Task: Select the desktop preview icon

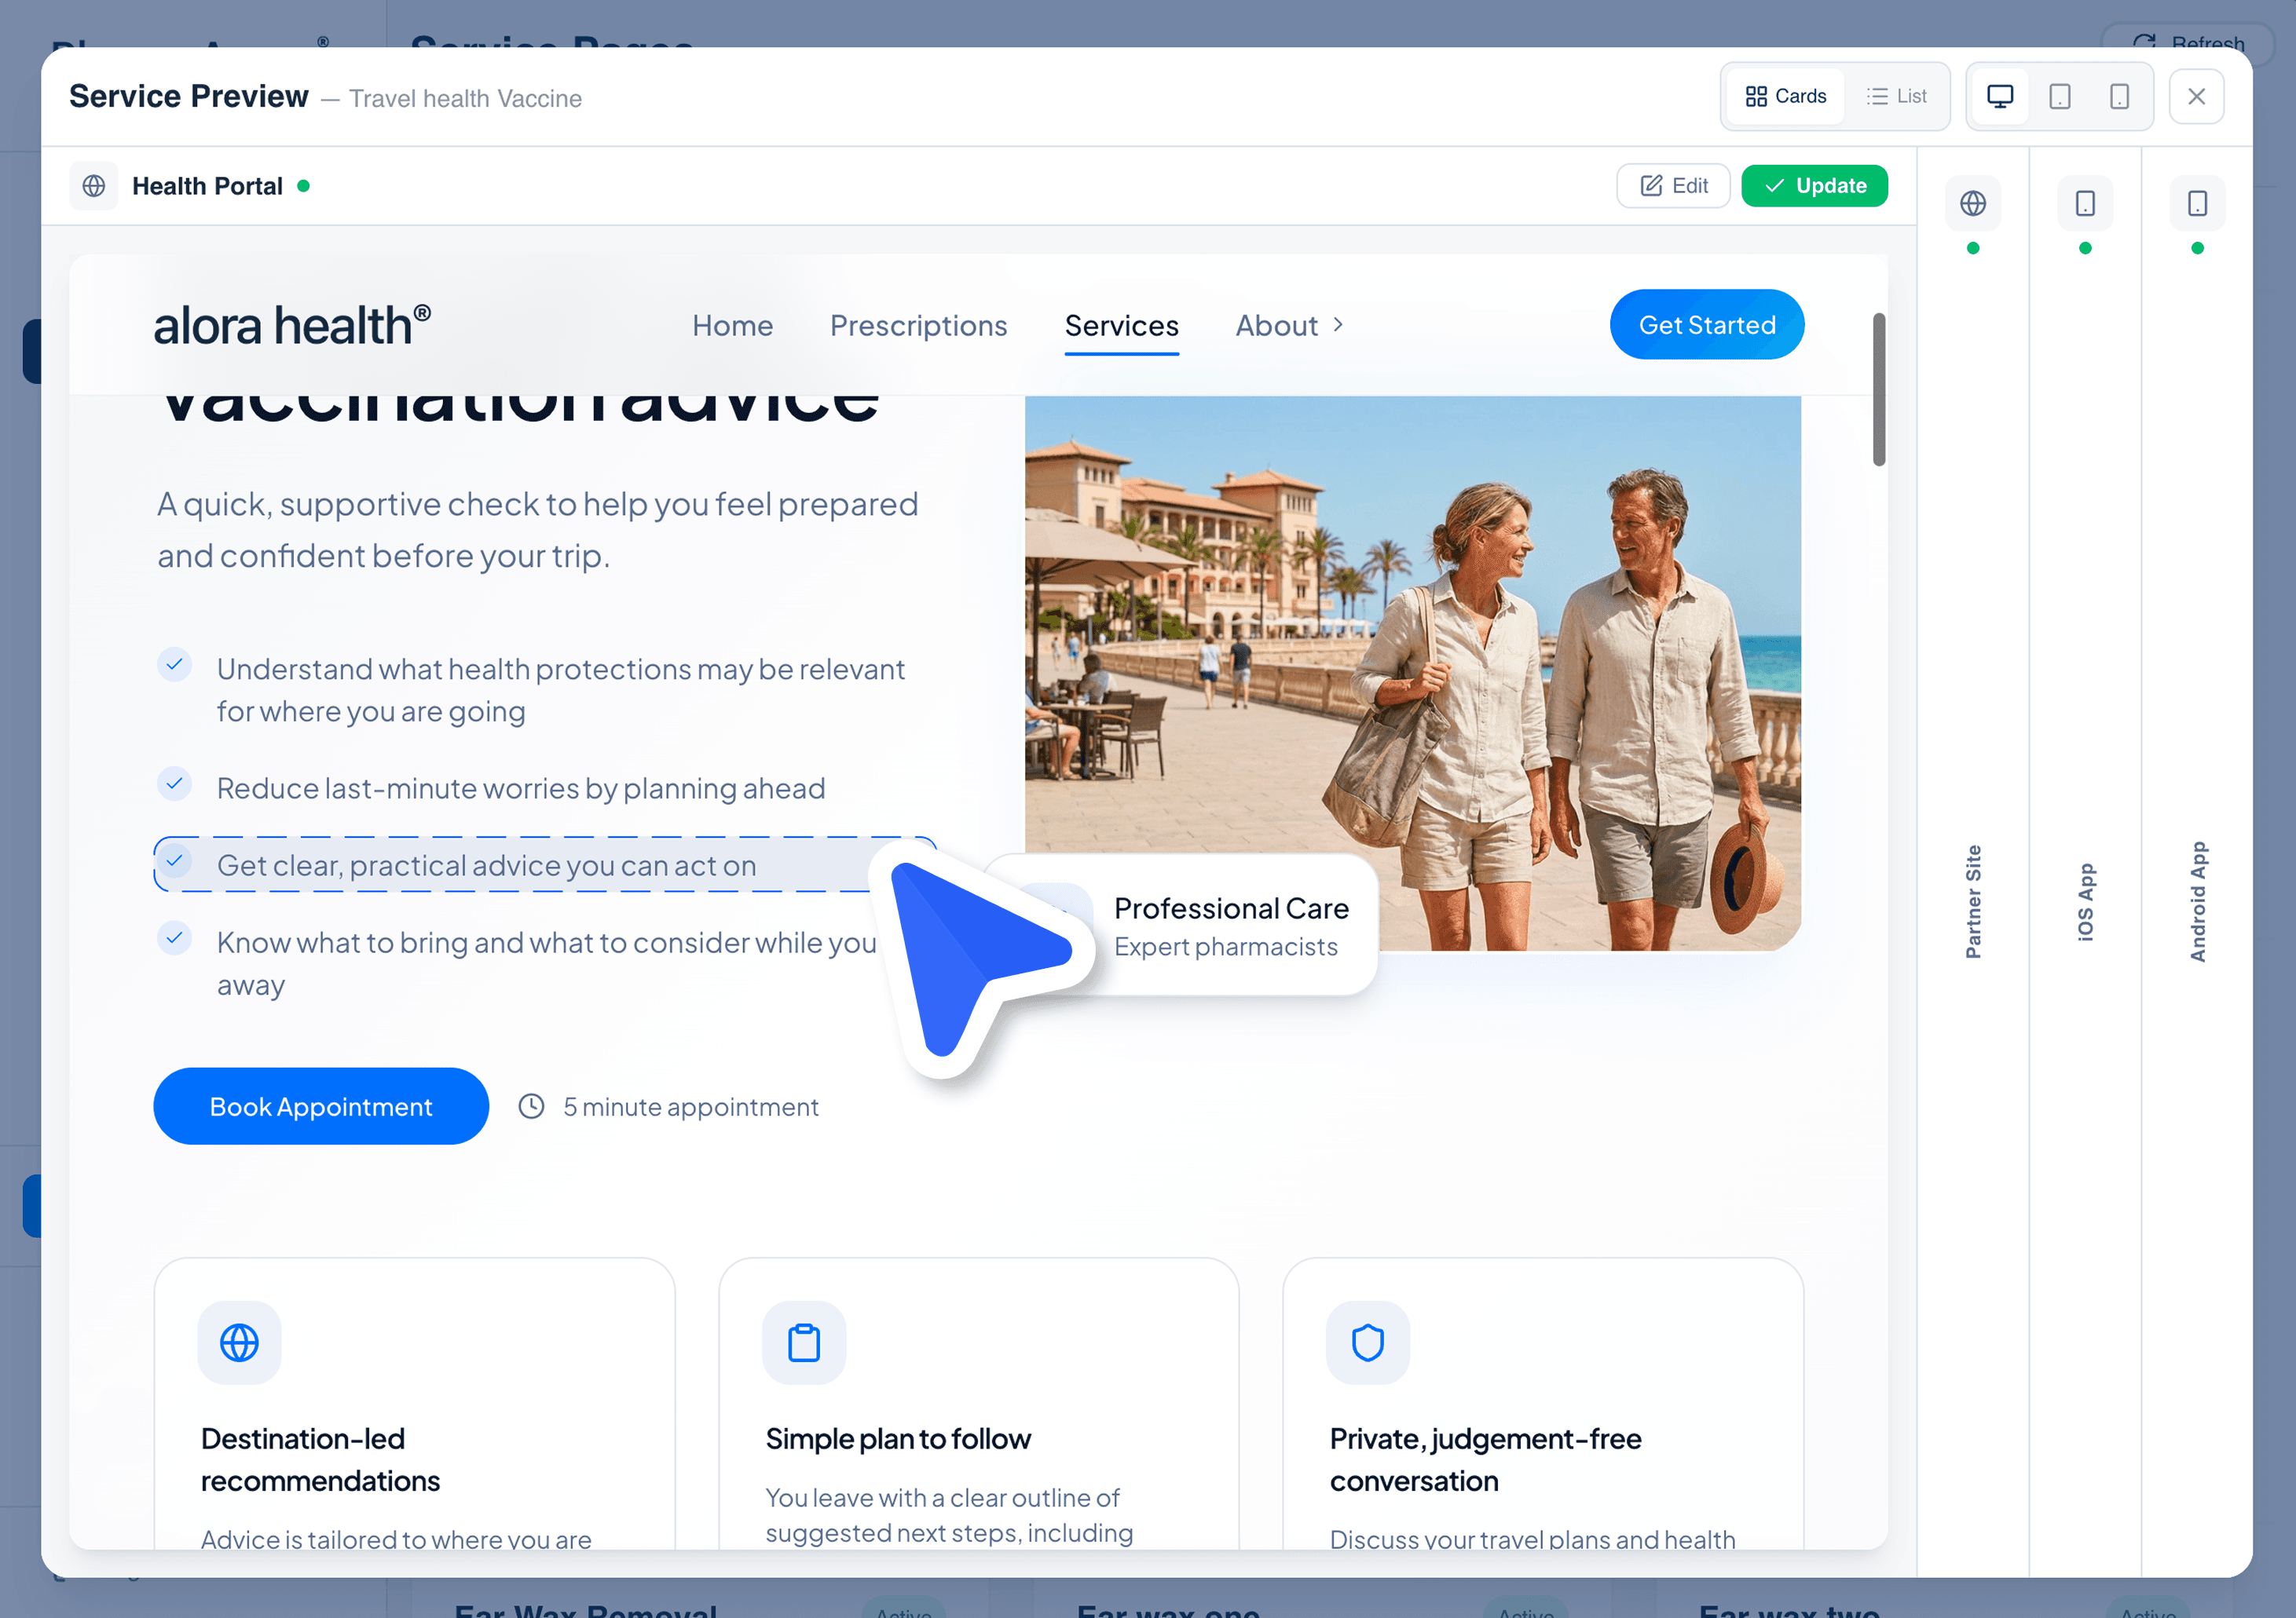Action: coord(2000,96)
